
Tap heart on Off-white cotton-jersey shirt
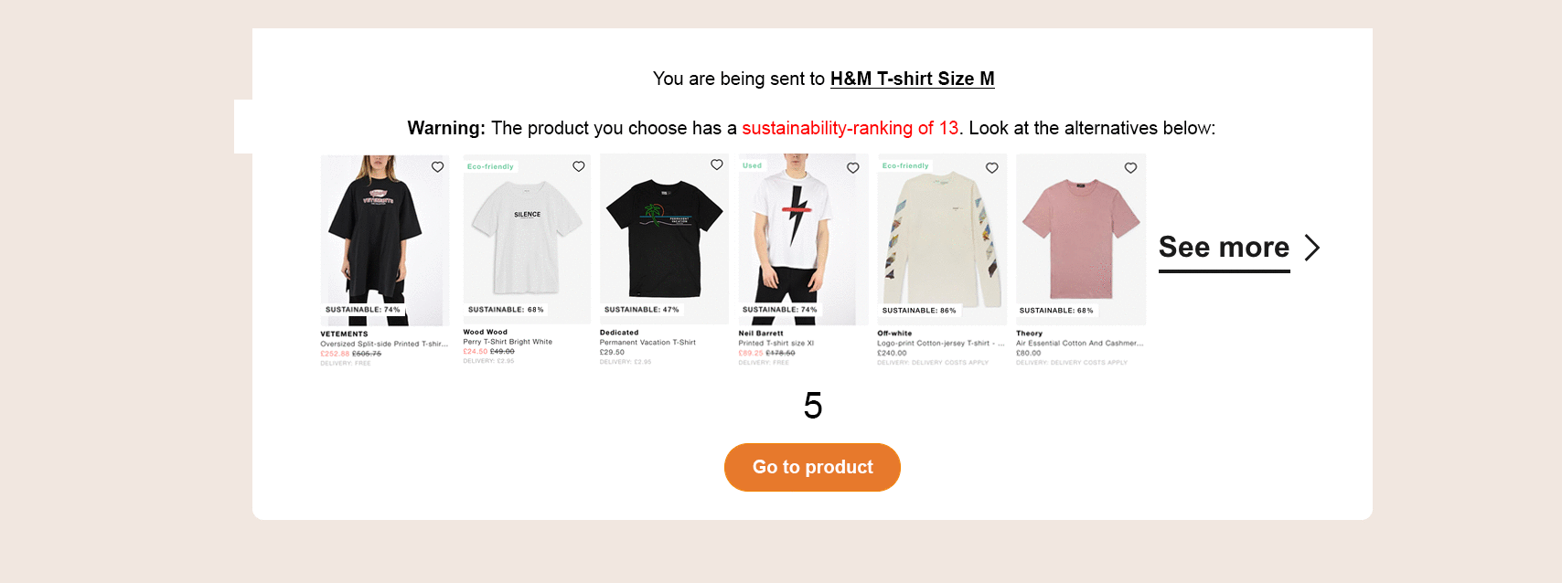pyautogui.click(x=991, y=168)
